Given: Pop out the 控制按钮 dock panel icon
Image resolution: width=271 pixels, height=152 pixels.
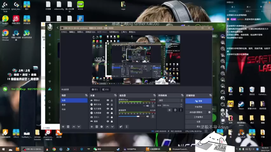Looking at the screenshot, I should tap(210, 95).
